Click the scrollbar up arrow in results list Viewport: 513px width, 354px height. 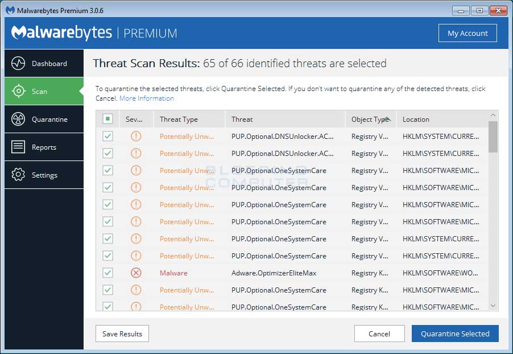[x=493, y=116]
